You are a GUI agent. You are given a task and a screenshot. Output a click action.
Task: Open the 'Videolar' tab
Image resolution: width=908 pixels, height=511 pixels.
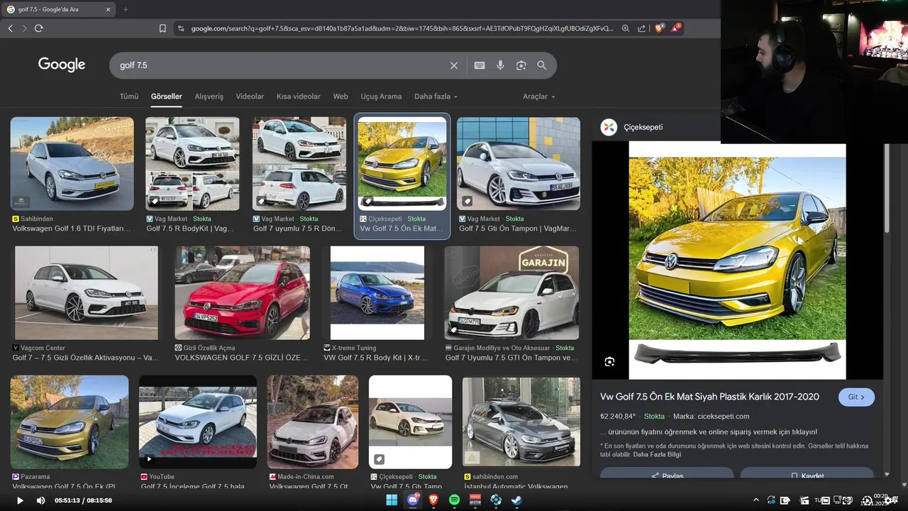[x=250, y=97]
